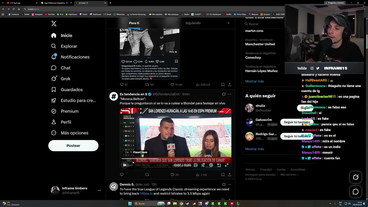Toggle closed captions on the video
Viewport: 368px width, 207px height.
[x=196, y=165]
